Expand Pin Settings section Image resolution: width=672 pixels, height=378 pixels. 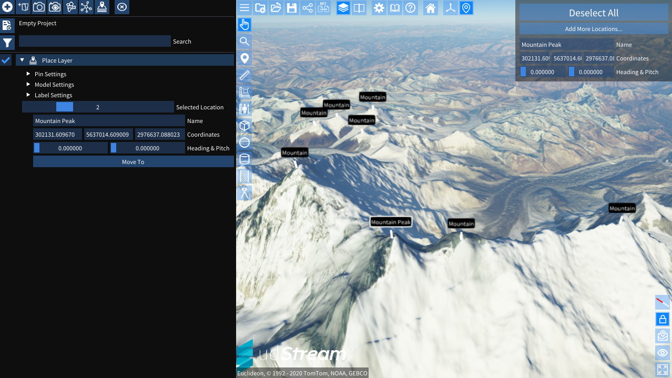(x=28, y=74)
